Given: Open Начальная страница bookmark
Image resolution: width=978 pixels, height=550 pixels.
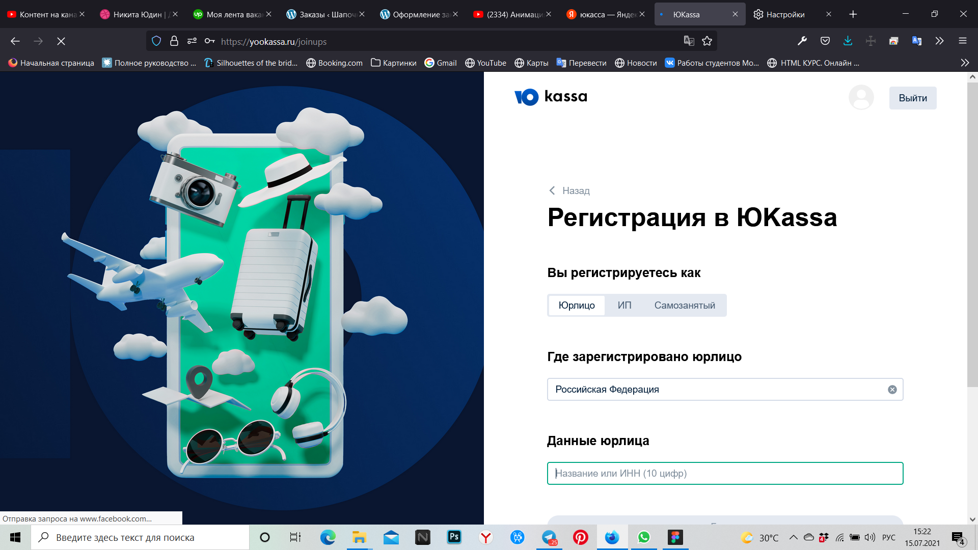Looking at the screenshot, I should tap(51, 63).
